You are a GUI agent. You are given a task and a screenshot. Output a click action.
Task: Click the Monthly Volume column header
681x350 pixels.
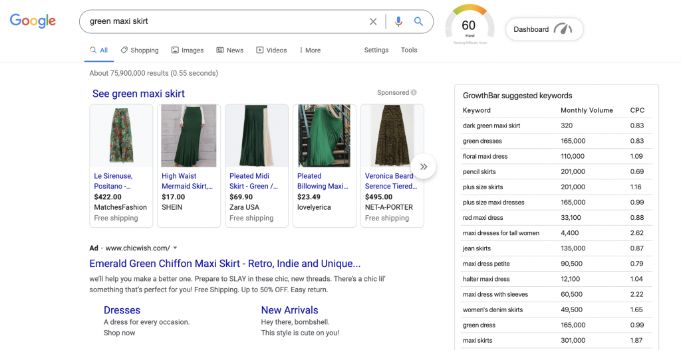(587, 110)
